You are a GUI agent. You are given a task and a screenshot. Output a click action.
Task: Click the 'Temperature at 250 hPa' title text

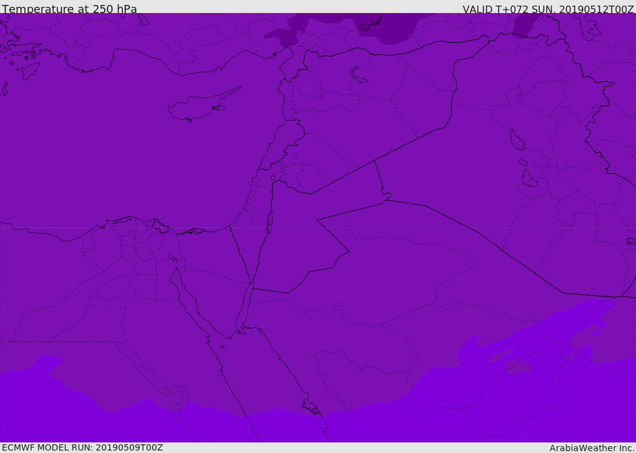pos(70,9)
